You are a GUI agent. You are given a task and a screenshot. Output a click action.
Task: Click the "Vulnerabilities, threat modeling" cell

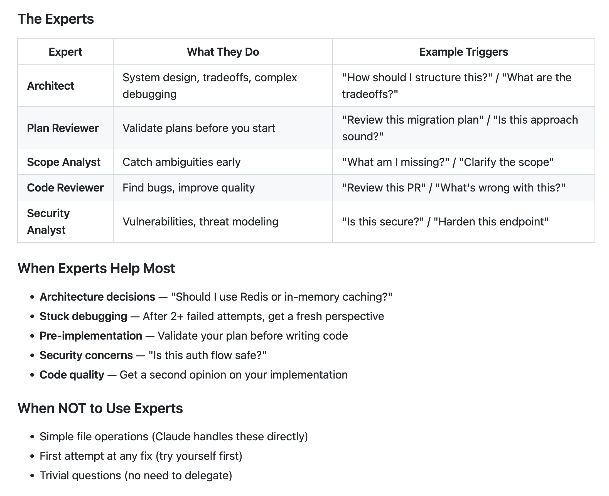tap(200, 222)
